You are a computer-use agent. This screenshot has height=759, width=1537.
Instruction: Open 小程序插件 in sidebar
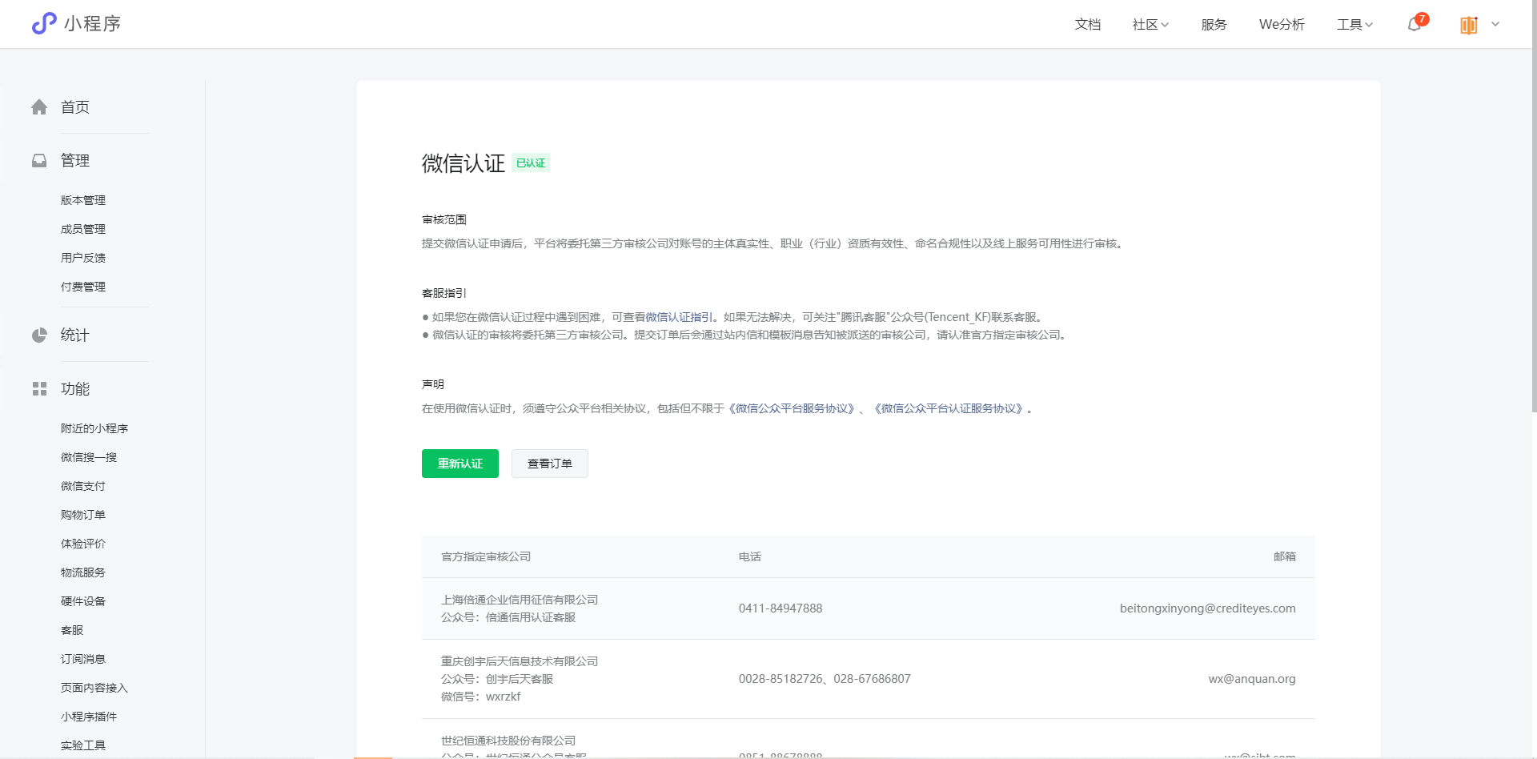(89, 717)
